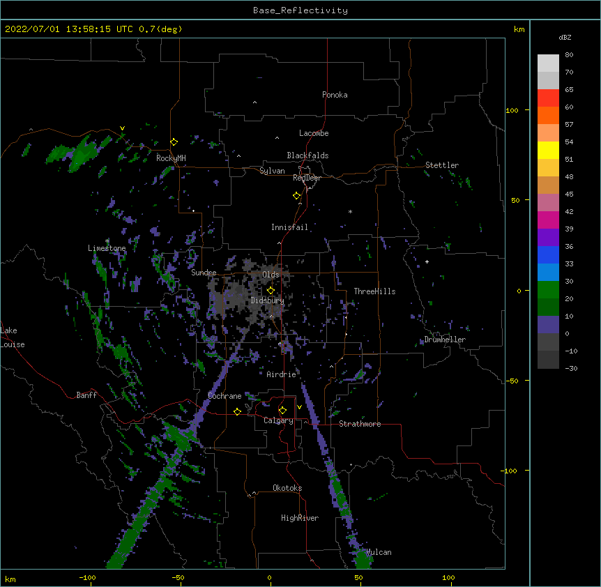Click the RockyMH town label

(171, 158)
